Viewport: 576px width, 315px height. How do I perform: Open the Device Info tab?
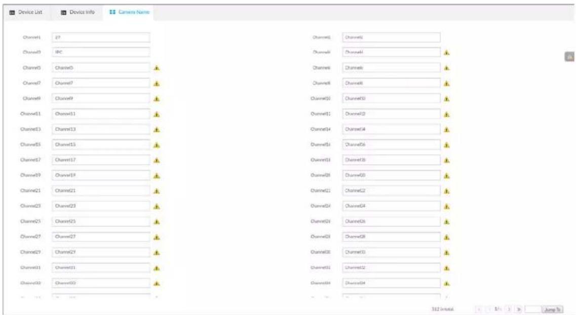(78, 12)
